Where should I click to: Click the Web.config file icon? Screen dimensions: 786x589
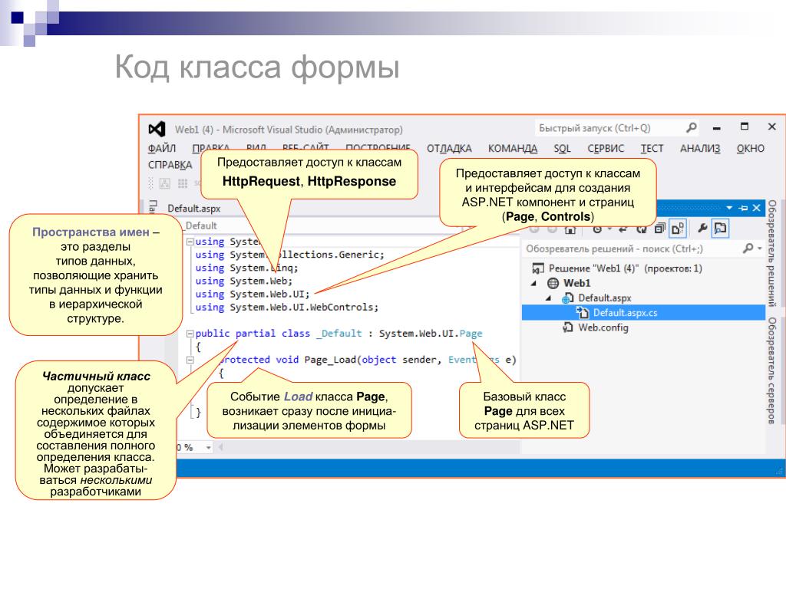point(567,327)
